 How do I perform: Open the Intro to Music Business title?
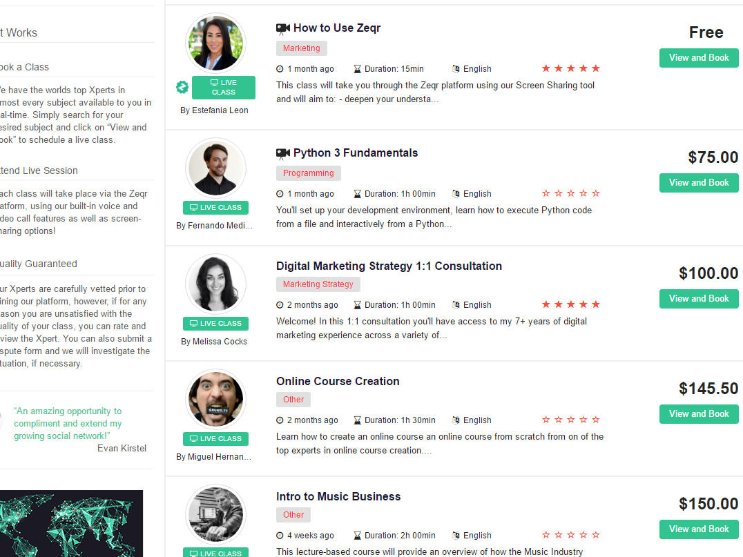(338, 496)
